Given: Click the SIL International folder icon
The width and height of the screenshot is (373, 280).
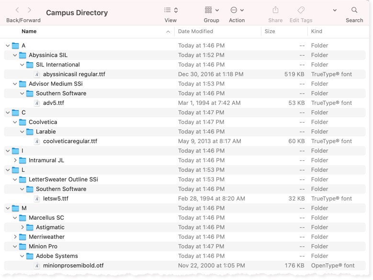Looking at the screenshot, I should (x=30, y=65).
